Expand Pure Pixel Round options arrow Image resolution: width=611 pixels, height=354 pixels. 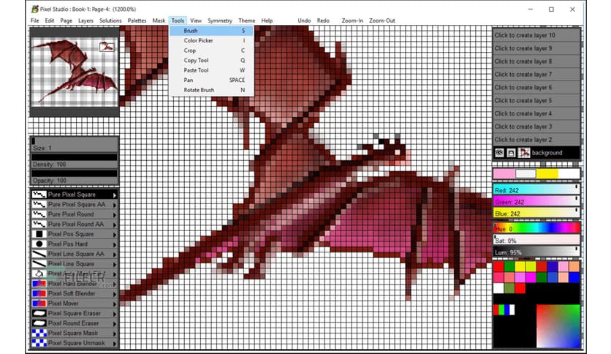[x=115, y=215]
